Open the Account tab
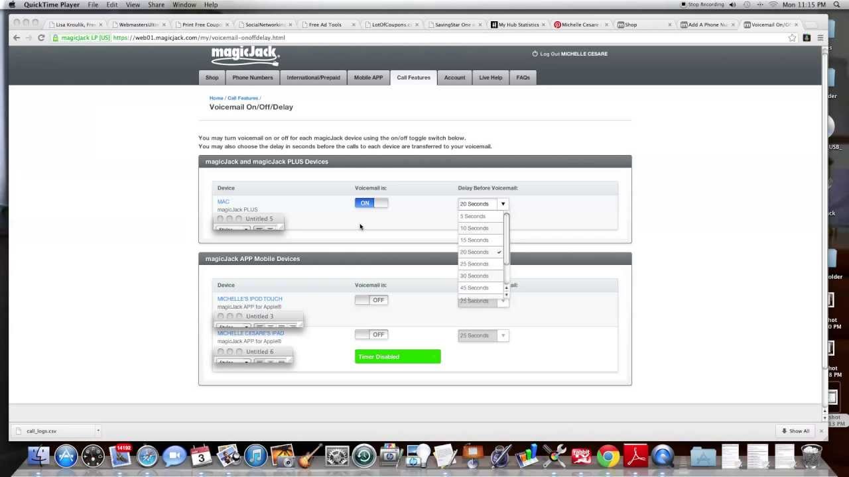 454,78
